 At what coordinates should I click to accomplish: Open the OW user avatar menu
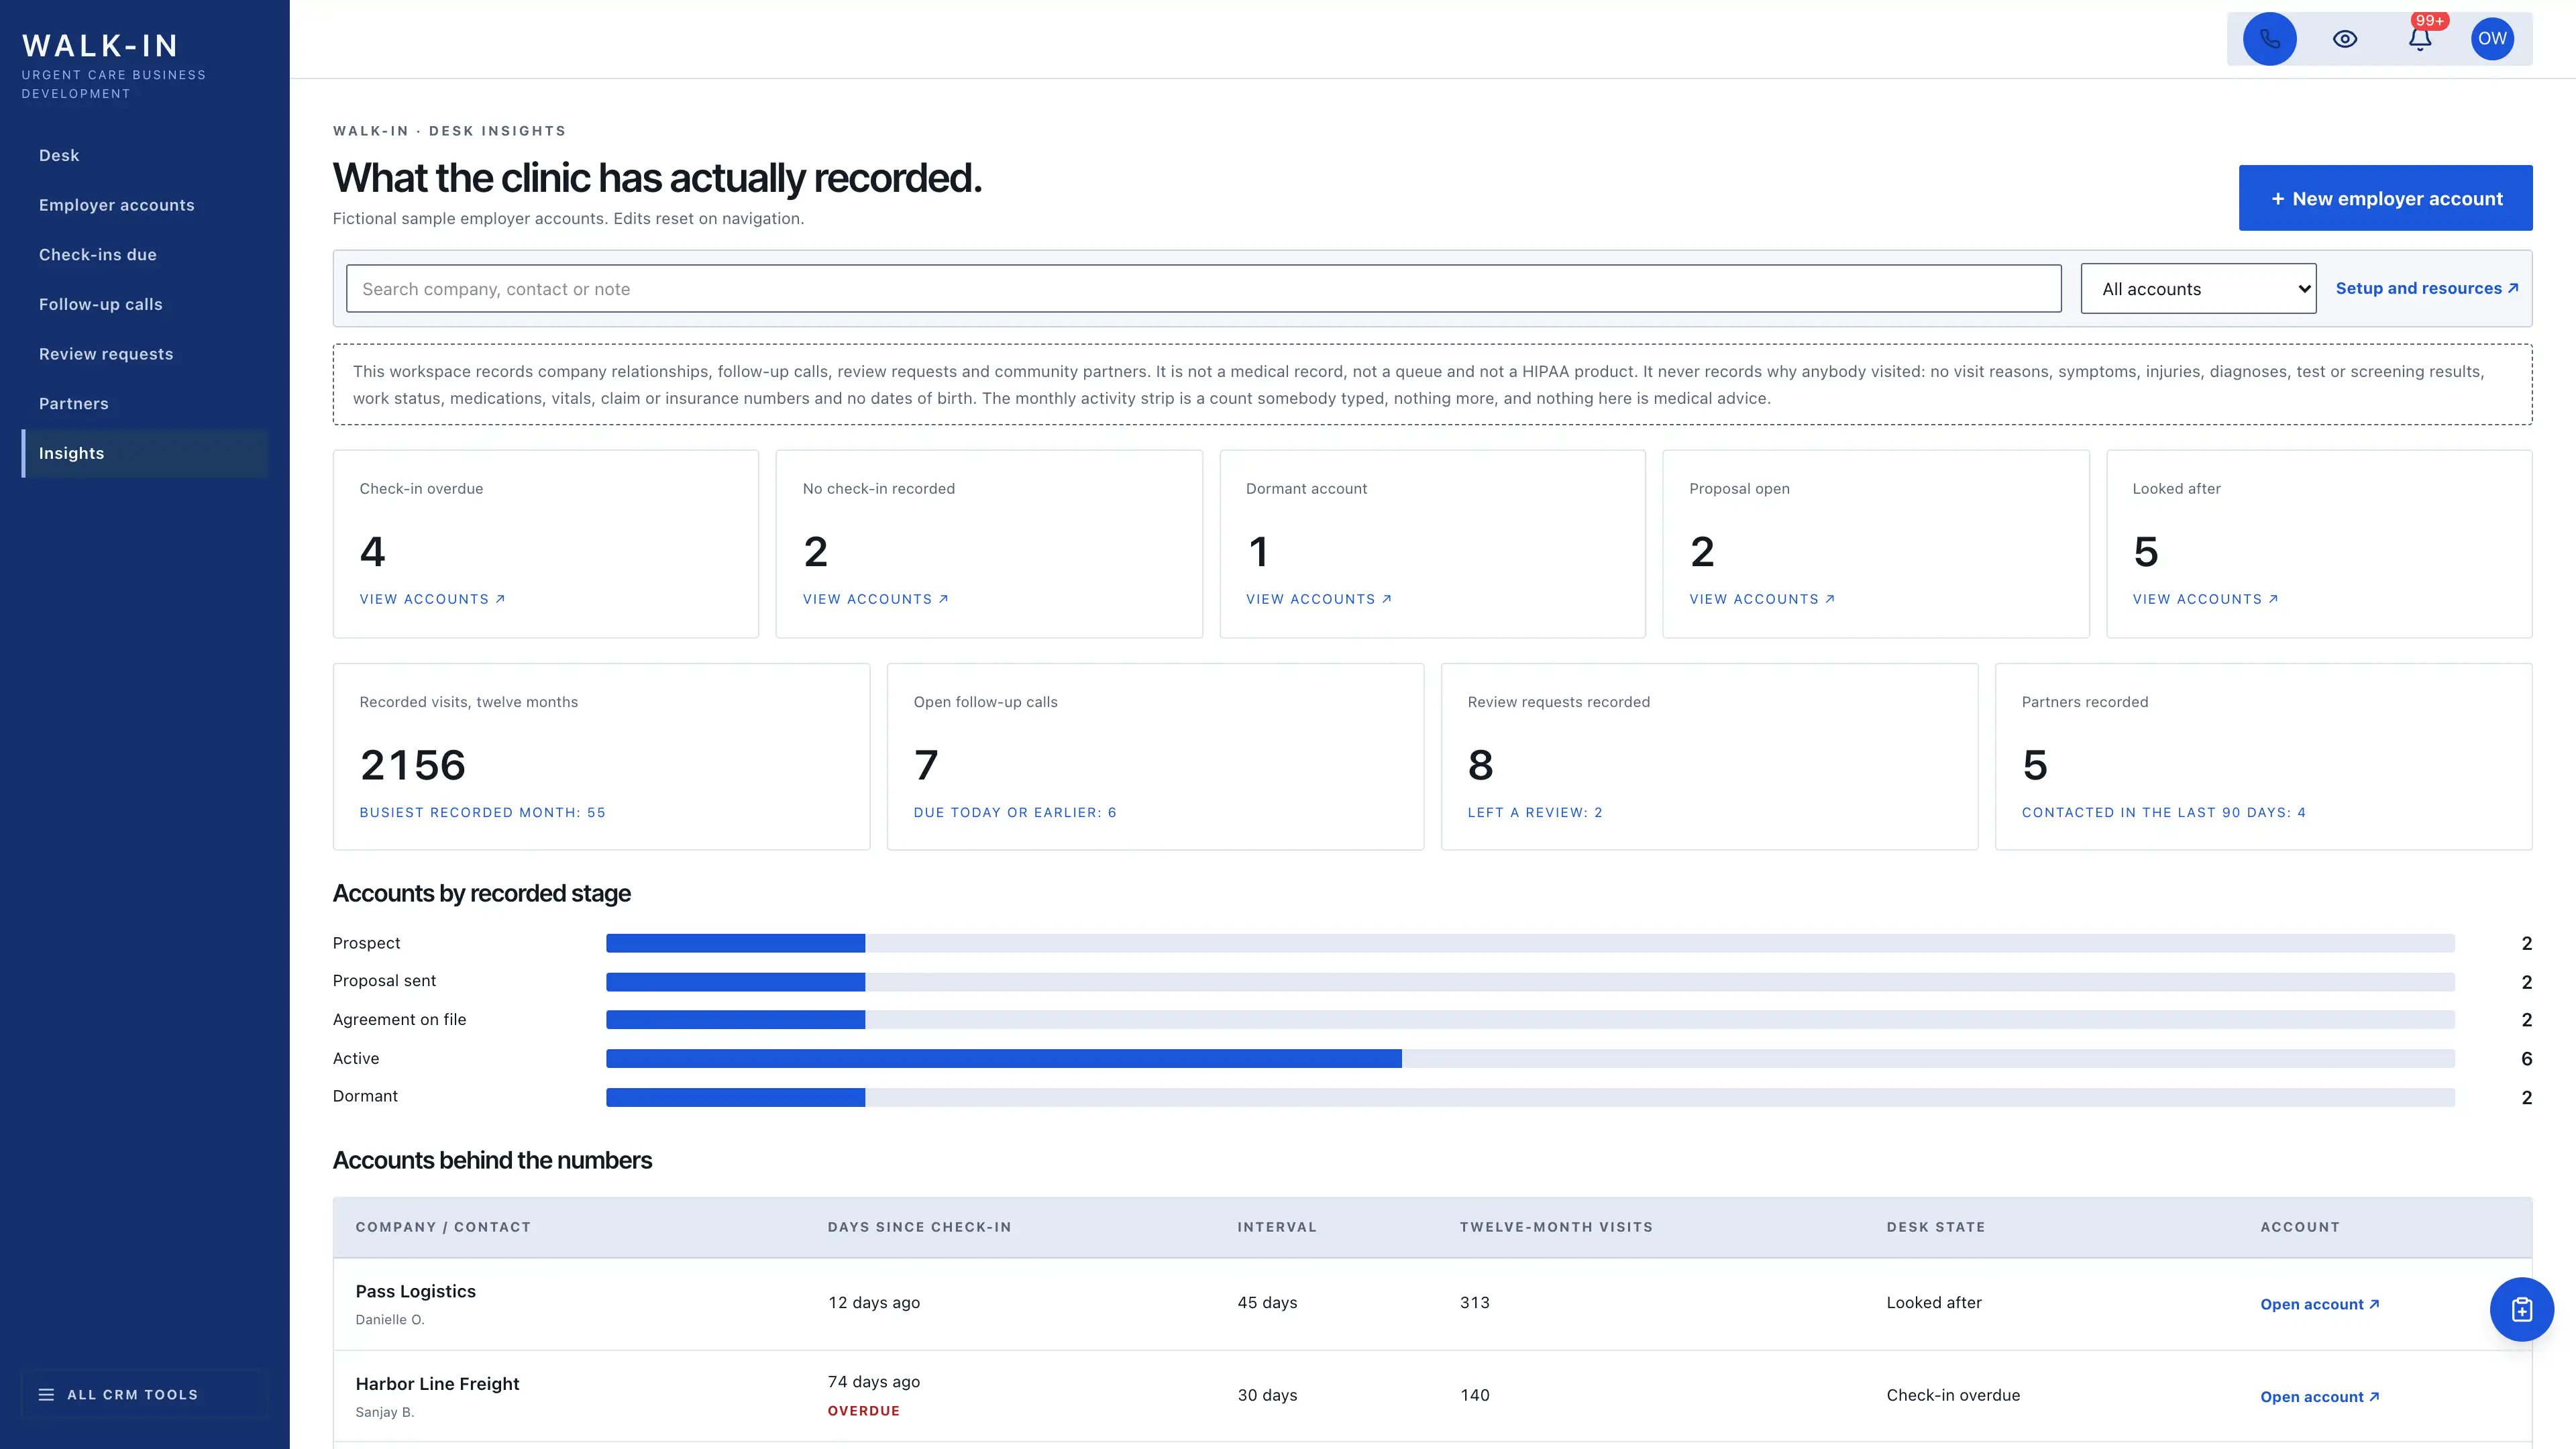click(x=2492, y=39)
